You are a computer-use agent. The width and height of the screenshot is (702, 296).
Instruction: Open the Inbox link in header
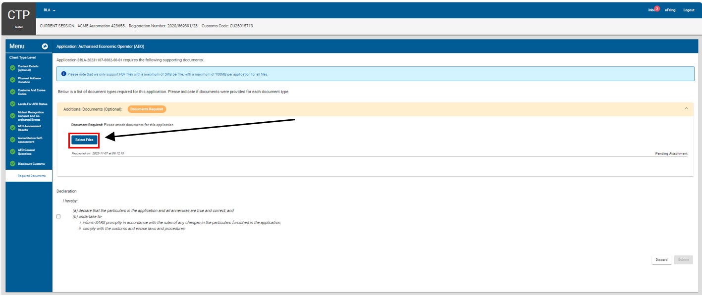pos(651,10)
